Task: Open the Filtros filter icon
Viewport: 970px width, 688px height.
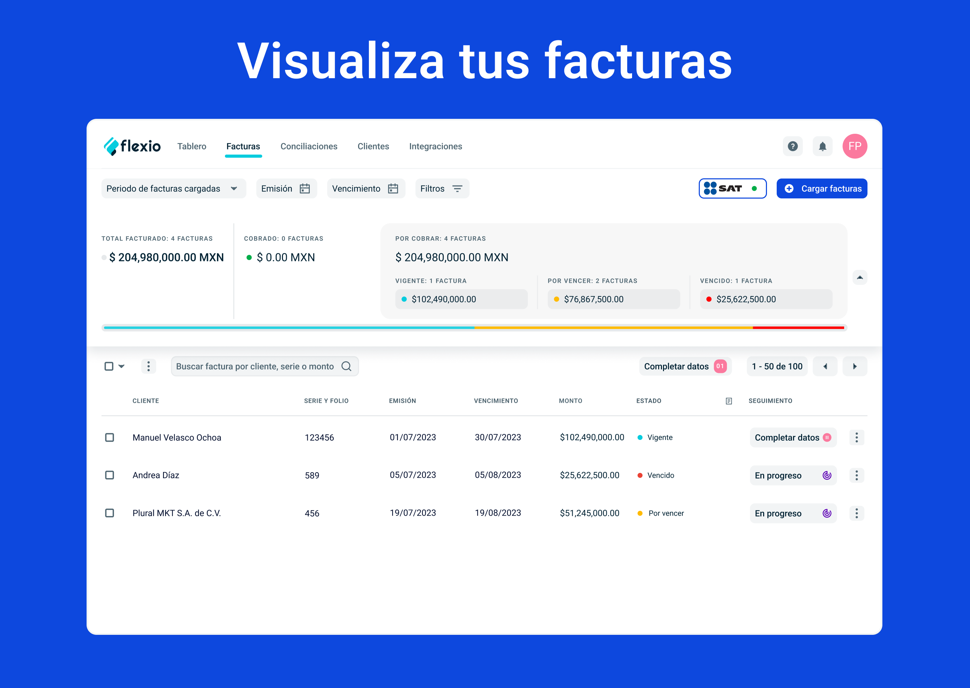Action: pos(457,189)
